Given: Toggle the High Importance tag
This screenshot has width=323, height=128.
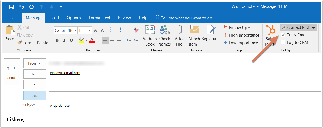Looking at the screenshot, I should [x=241, y=35].
